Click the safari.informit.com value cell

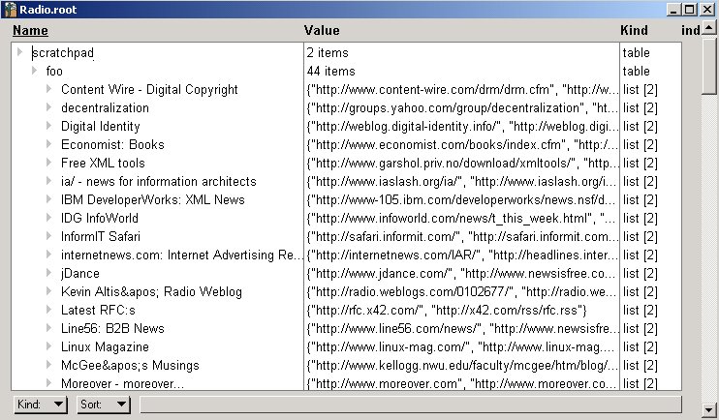tap(462, 236)
